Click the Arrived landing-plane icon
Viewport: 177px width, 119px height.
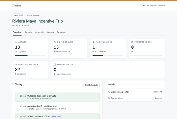16,42
